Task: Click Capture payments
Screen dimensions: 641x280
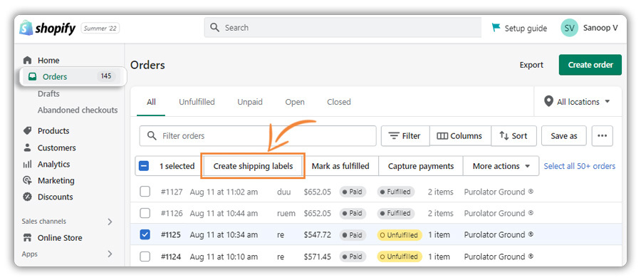Action: point(421,166)
